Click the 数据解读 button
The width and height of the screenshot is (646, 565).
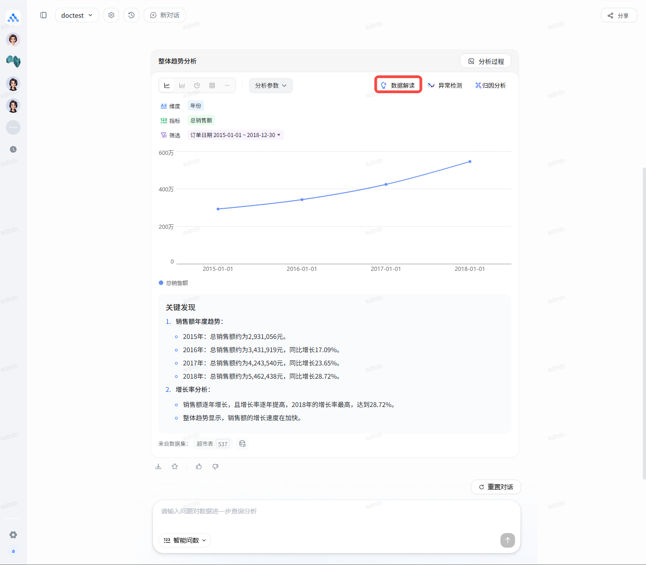(x=398, y=85)
